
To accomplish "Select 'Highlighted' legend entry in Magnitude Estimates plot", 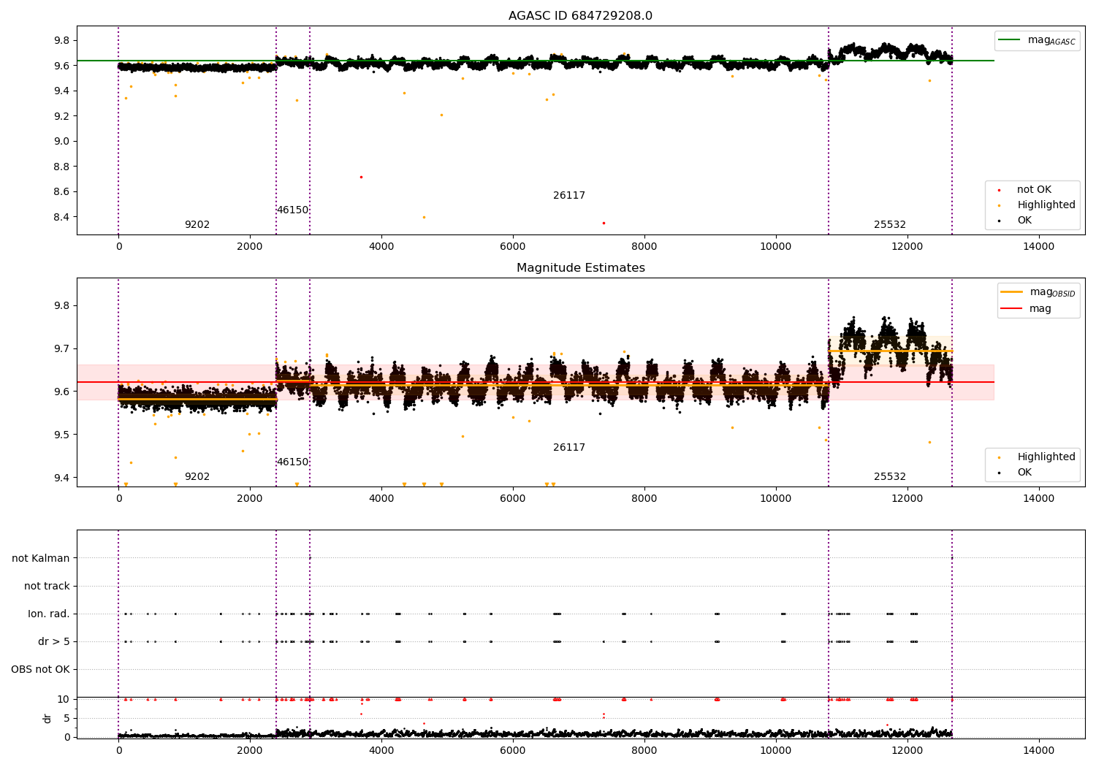I will 1046,457.
